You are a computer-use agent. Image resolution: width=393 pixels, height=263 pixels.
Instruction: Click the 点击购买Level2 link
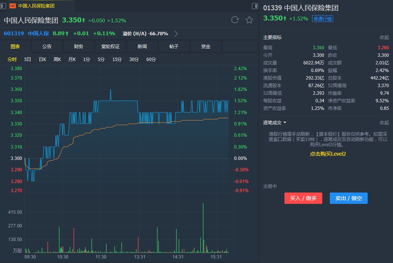click(x=328, y=154)
